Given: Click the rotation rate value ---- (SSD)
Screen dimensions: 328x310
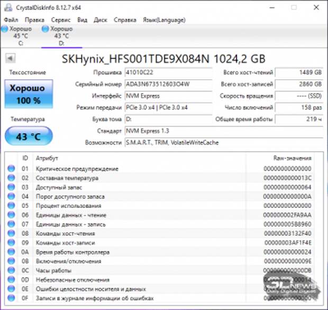Looking at the screenshot, I should (299, 96).
